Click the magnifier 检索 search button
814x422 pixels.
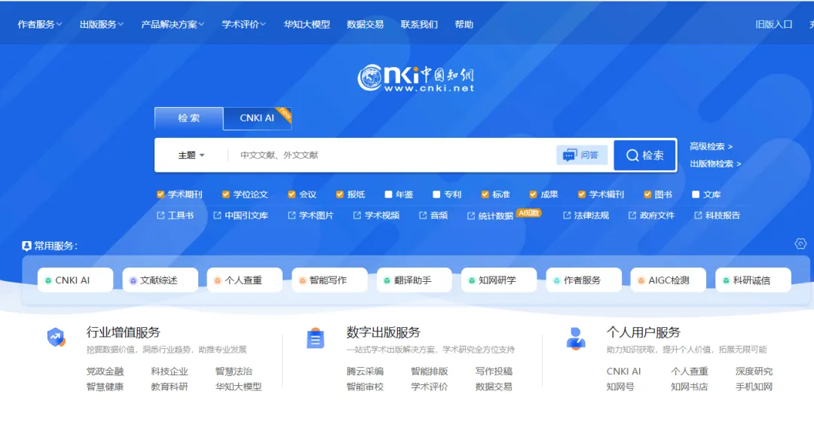[644, 155]
